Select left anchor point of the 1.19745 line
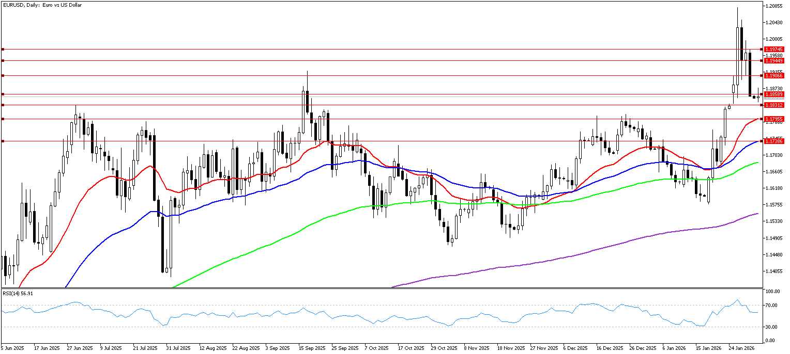The height and width of the screenshot is (354, 790). [3, 49]
